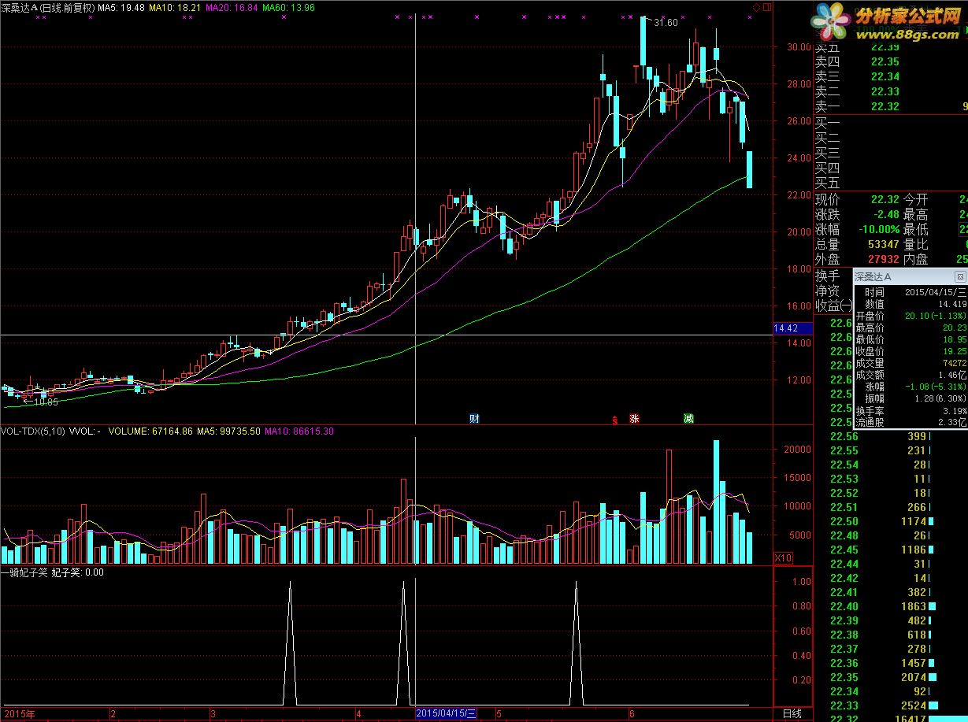The width and height of the screenshot is (968, 722).
Task: Click the 卖一 label in order book
Action: click(x=828, y=106)
